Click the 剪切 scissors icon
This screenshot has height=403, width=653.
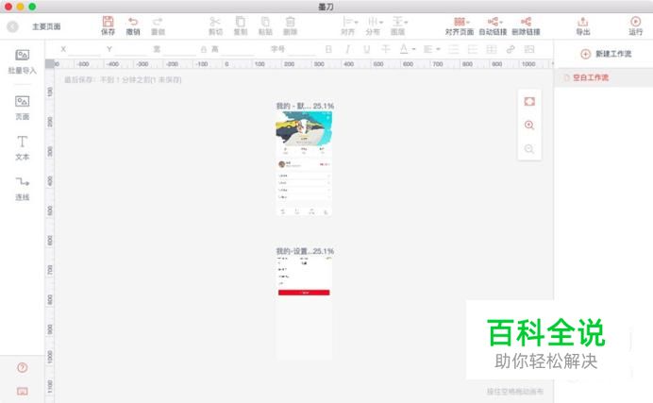click(x=215, y=22)
